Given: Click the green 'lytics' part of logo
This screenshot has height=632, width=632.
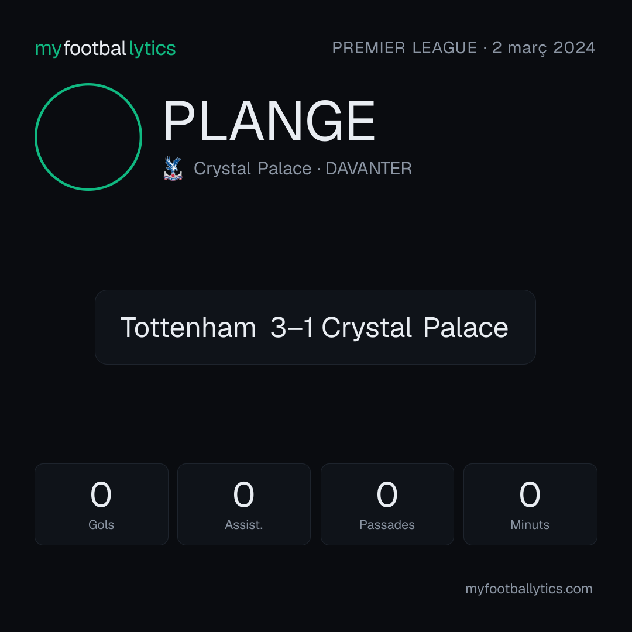Looking at the screenshot, I should (152, 49).
